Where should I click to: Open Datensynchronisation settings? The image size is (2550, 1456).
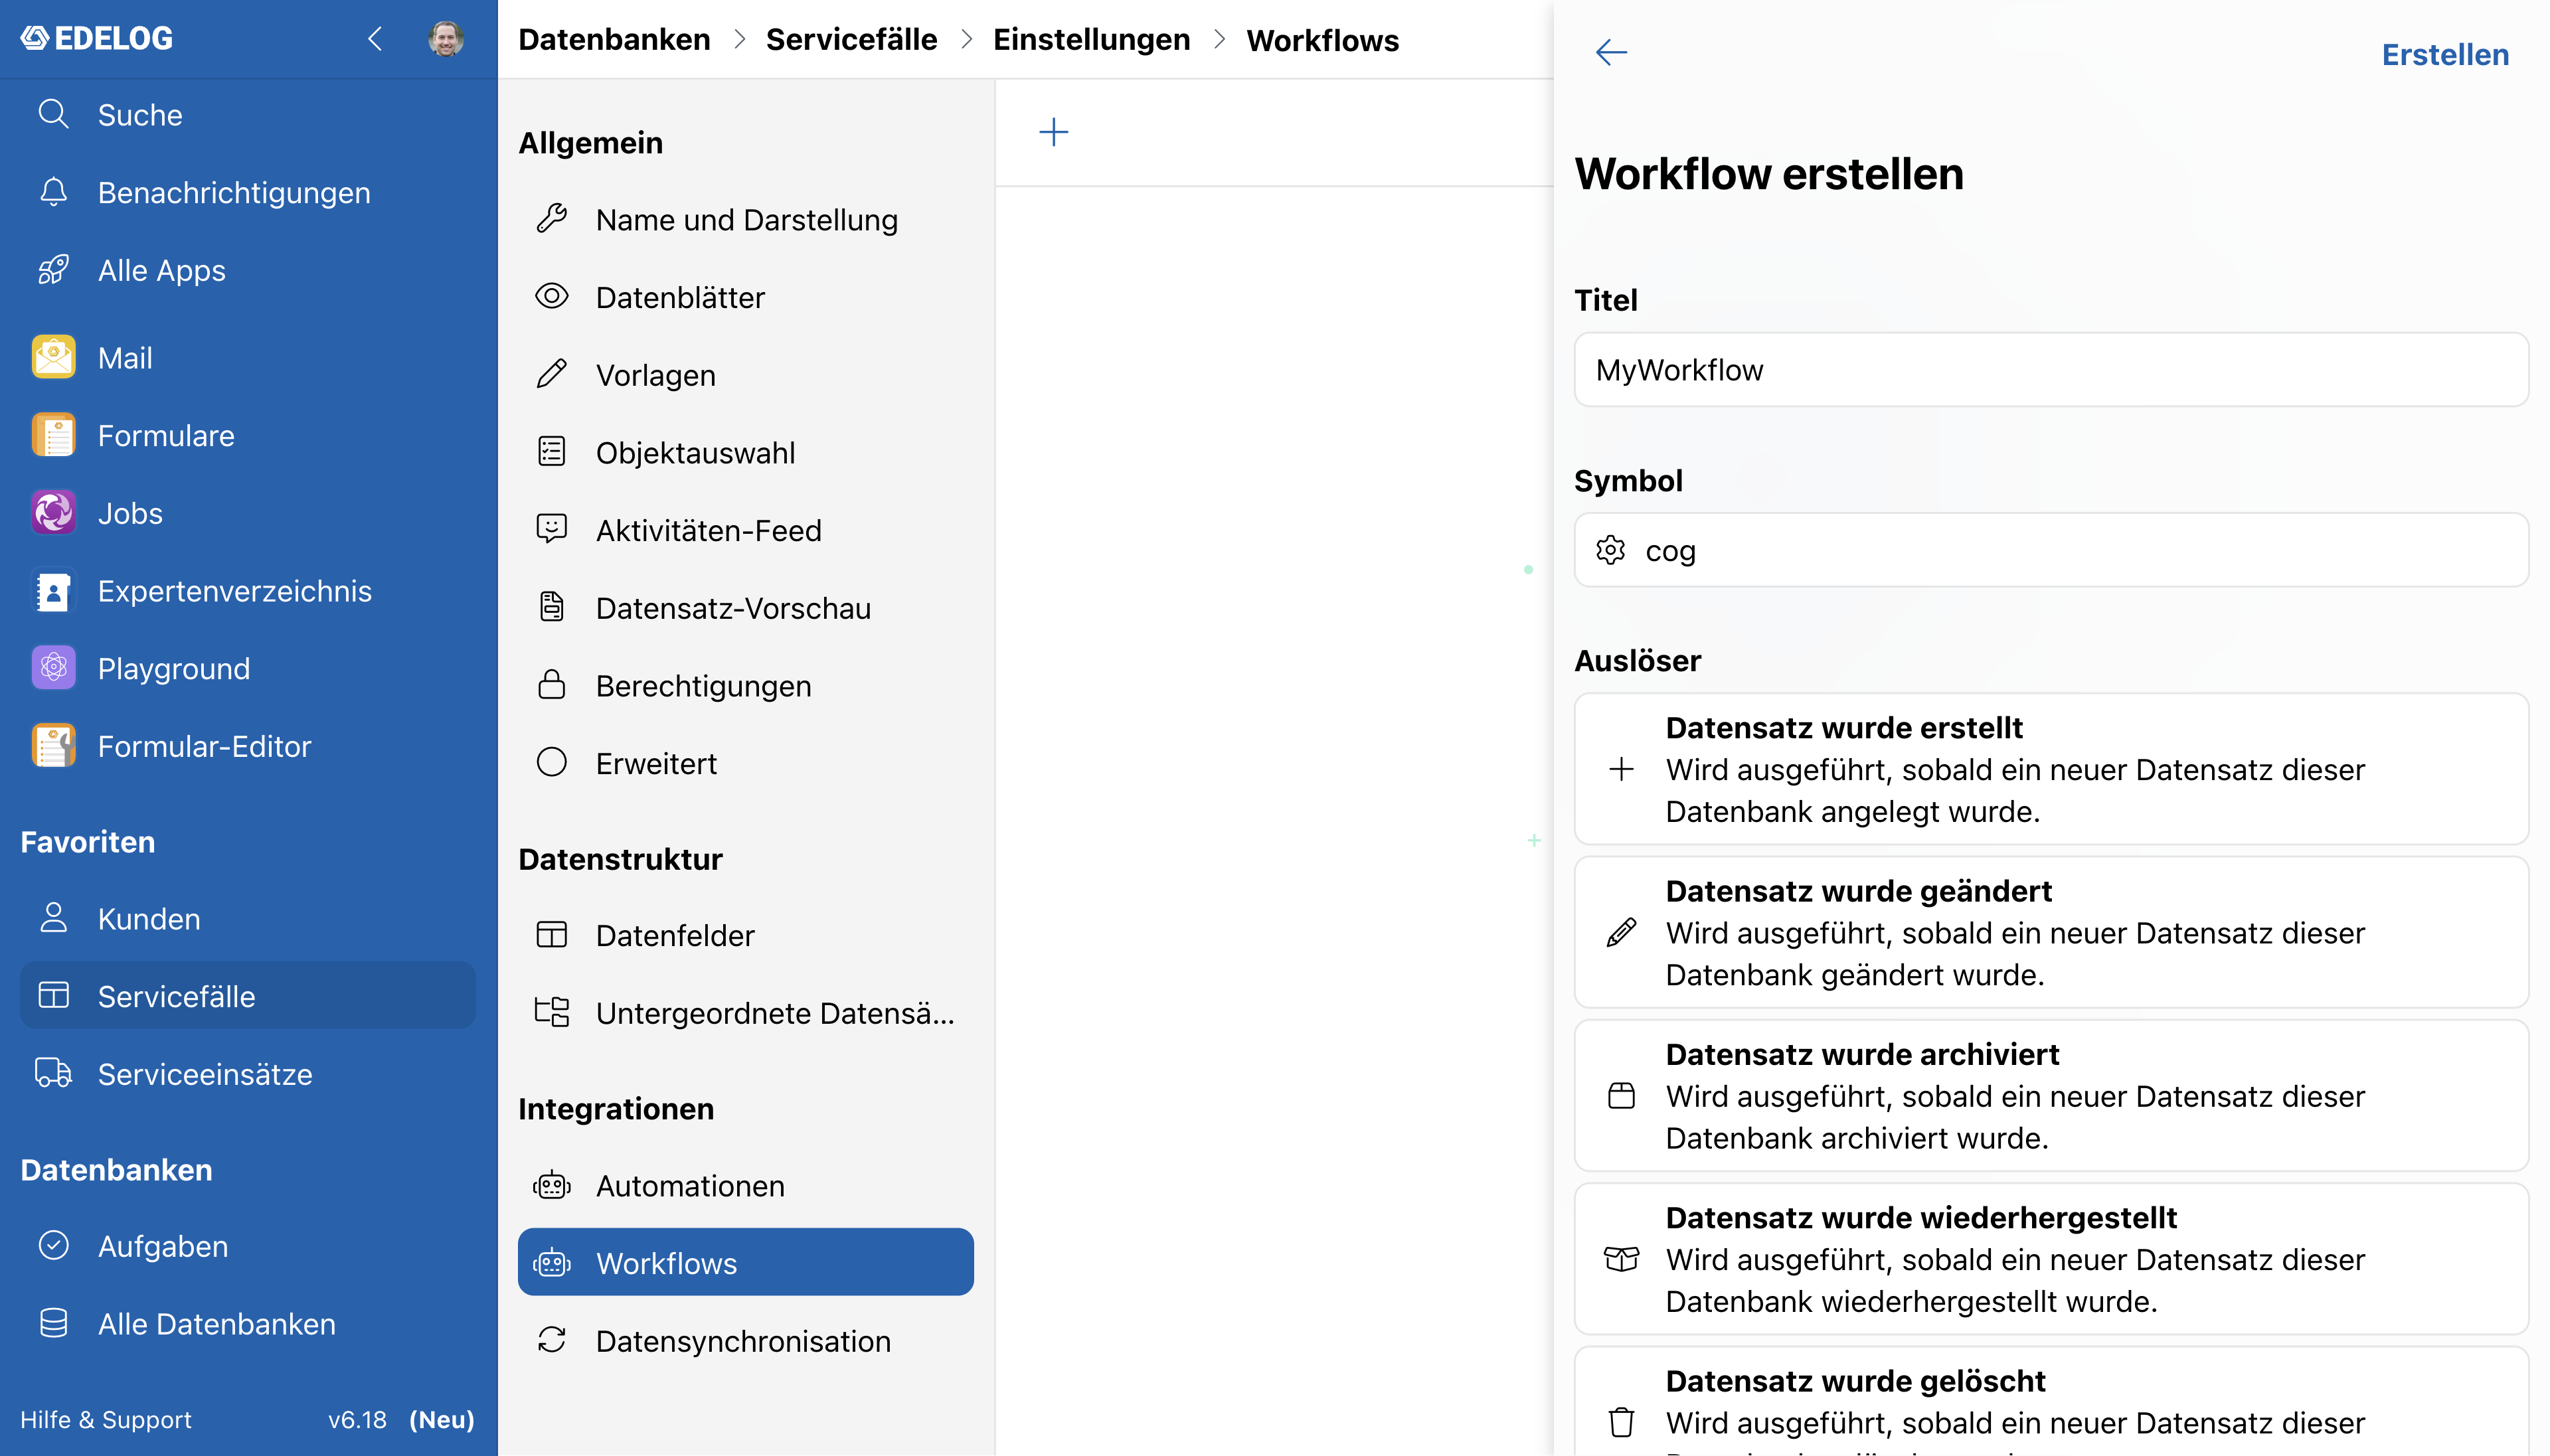745,1340
